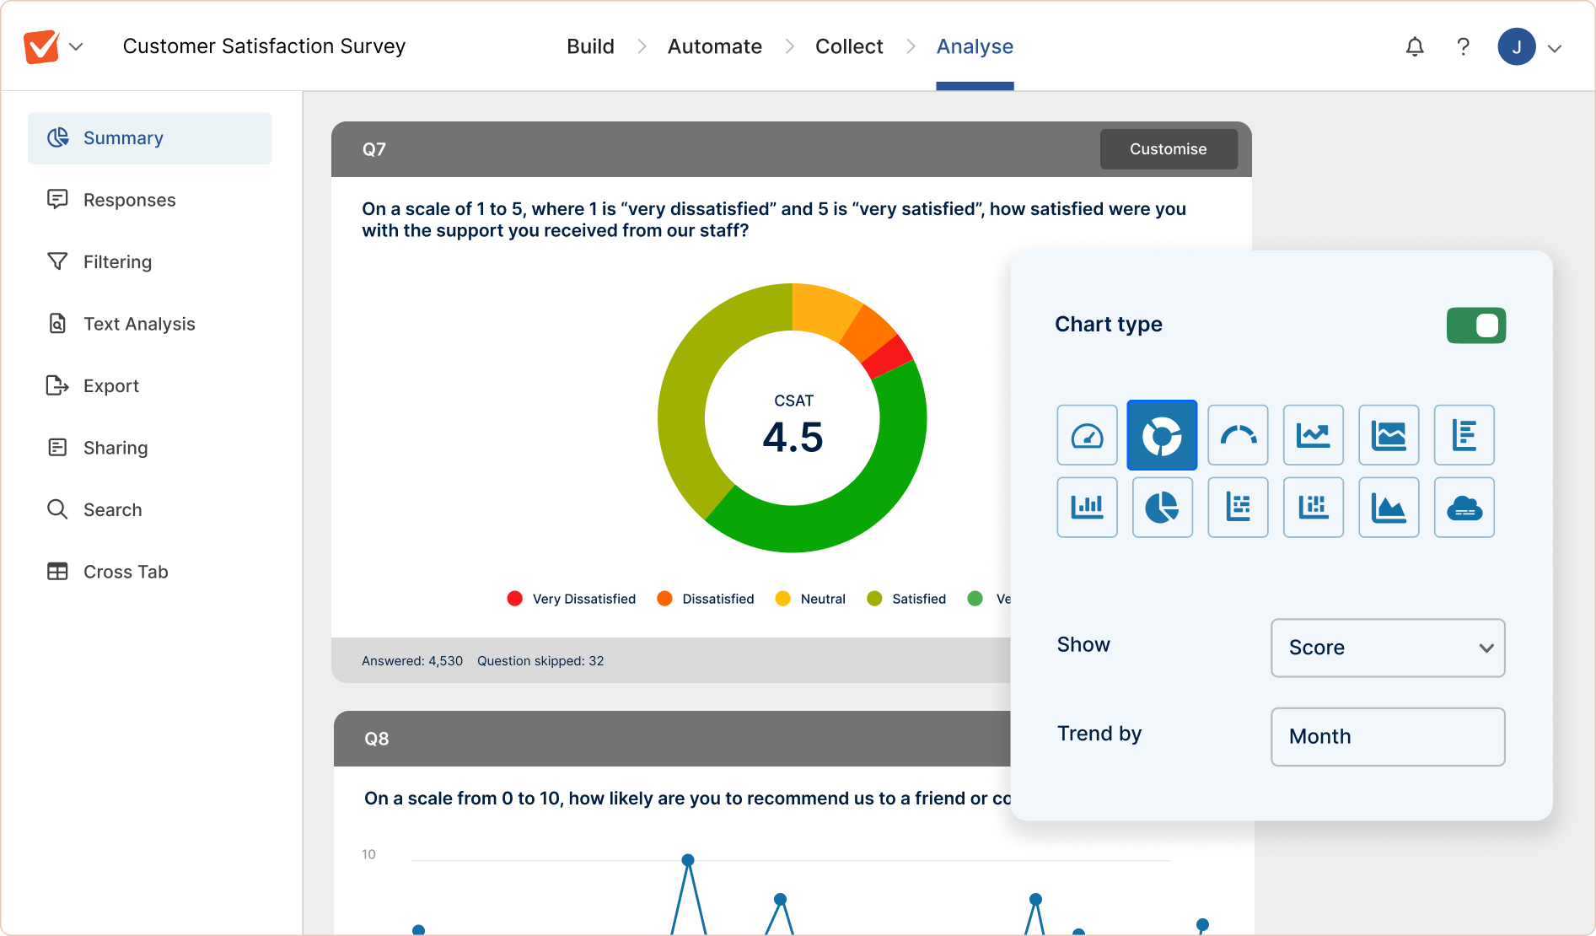This screenshot has width=1596, height=936.
Task: Select the word cloud chart type
Action: (1464, 507)
